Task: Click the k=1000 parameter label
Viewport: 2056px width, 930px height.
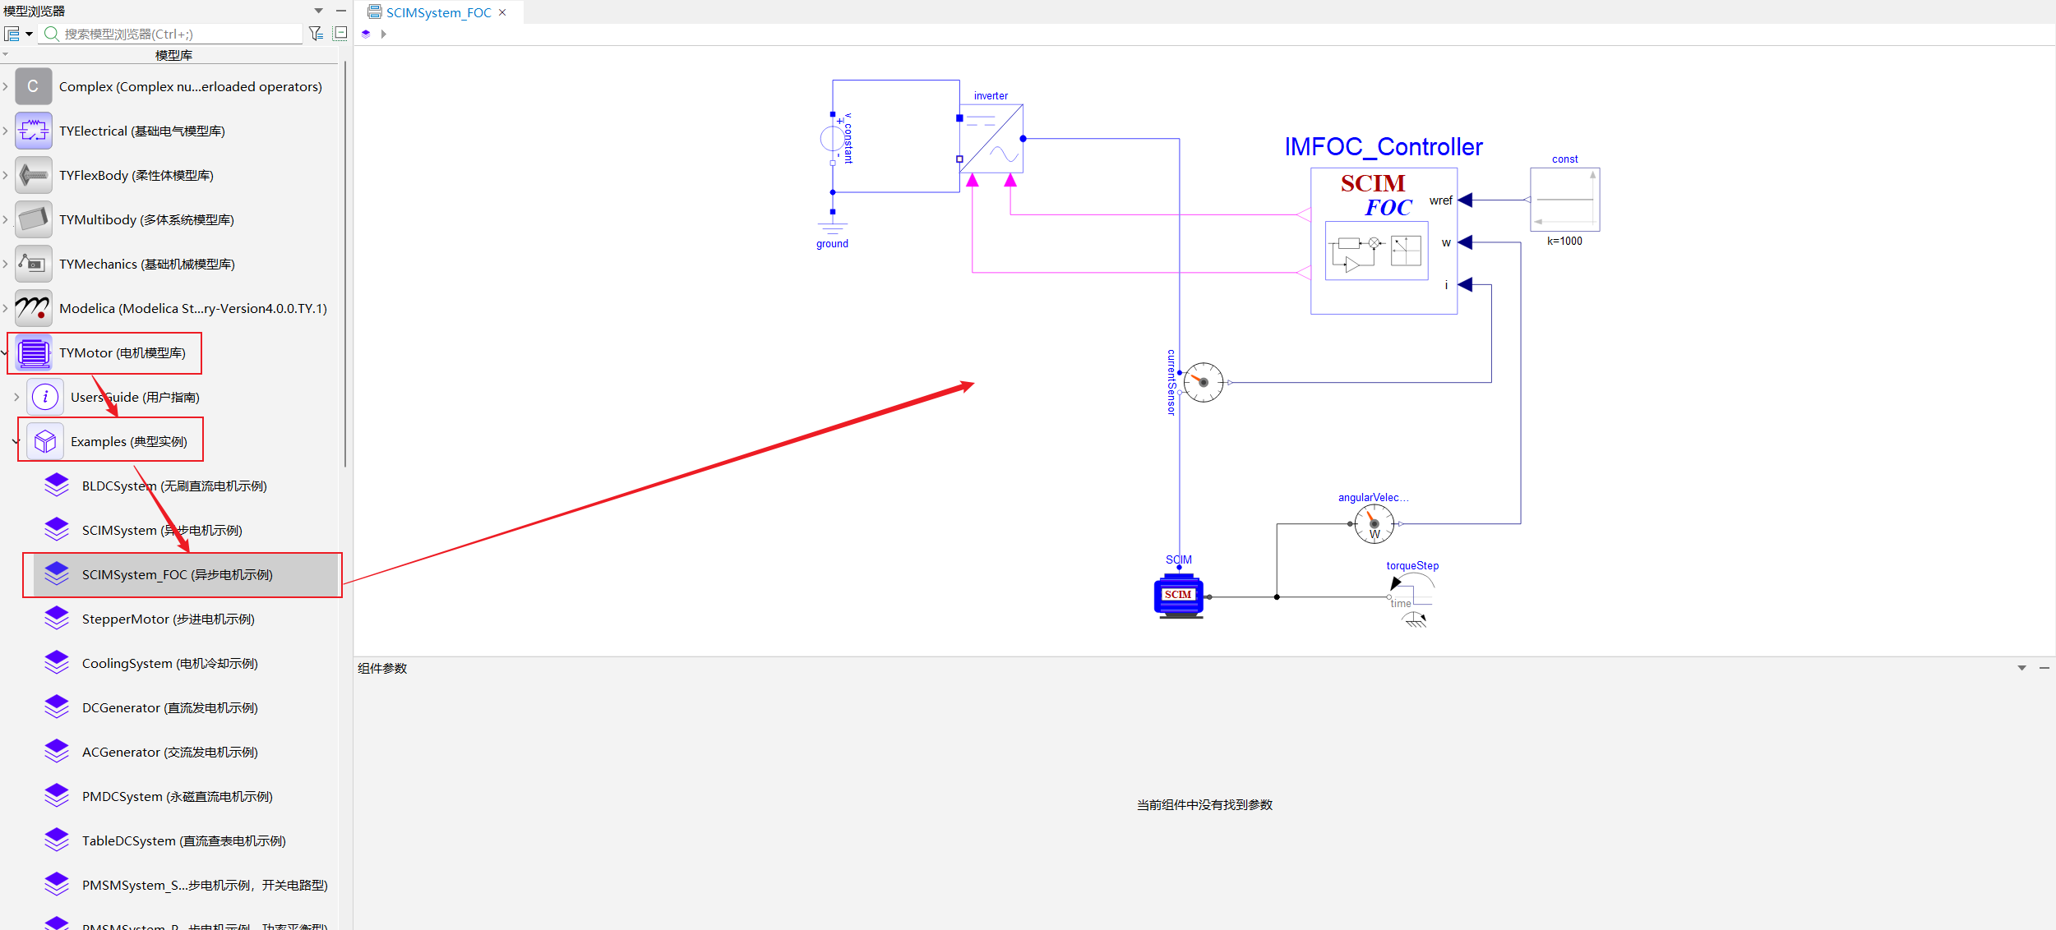Action: [x=1564, y=241]
